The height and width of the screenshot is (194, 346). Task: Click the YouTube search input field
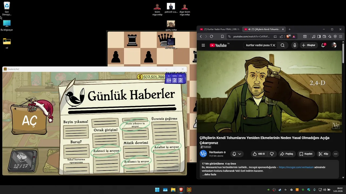click(x=258, y=45)
